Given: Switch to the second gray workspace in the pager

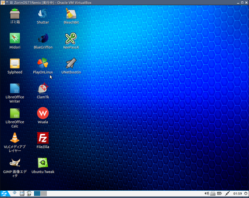Looking at the screenshot, I should (x=44, y=193).
